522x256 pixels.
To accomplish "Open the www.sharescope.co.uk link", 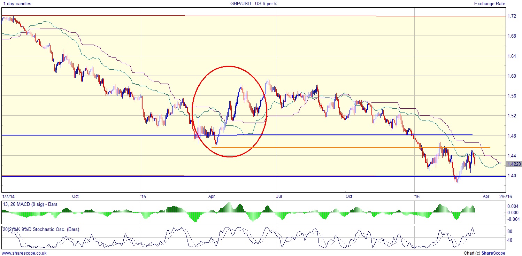I will tap(24, 253).
